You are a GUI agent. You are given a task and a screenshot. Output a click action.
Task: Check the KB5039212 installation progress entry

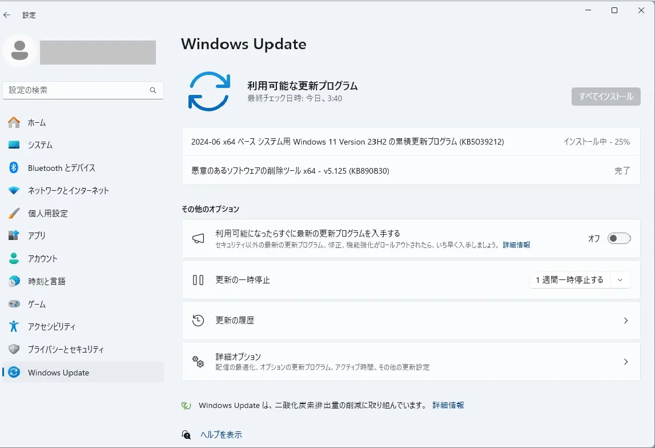tap(348, 142)
